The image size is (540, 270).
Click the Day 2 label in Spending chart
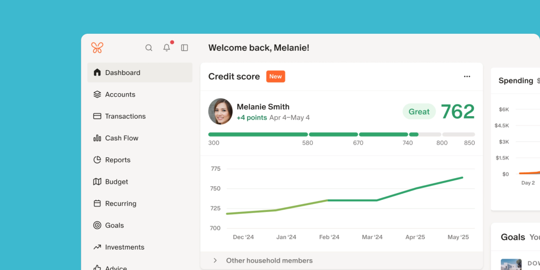pos(528,183)
